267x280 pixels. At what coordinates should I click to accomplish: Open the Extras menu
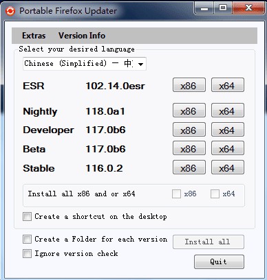pos(34,36)
